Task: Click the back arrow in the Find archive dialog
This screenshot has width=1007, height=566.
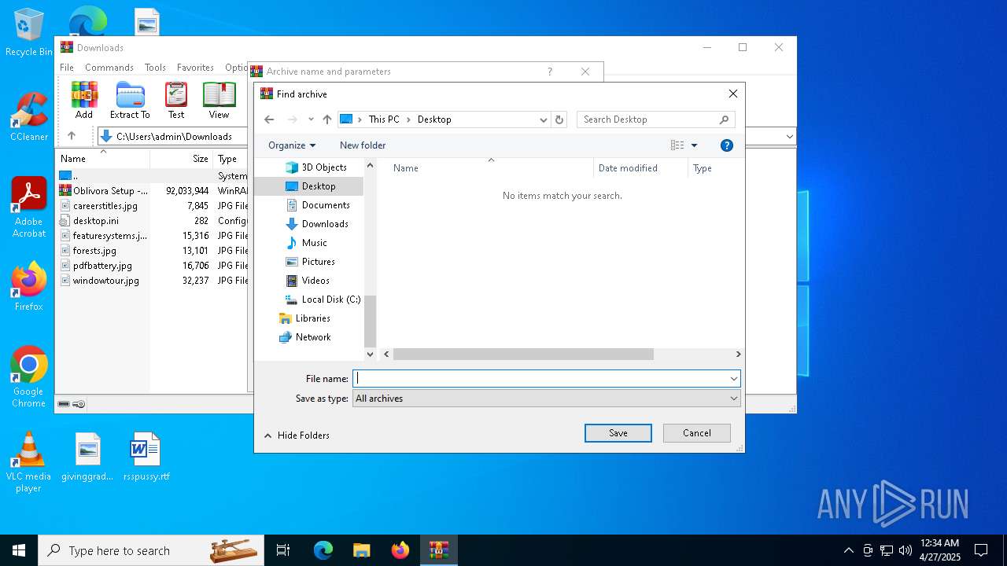Action: click(269, 119)
